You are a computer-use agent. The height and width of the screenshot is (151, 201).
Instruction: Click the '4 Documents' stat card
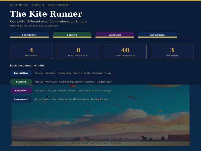[x=31, y=51]
